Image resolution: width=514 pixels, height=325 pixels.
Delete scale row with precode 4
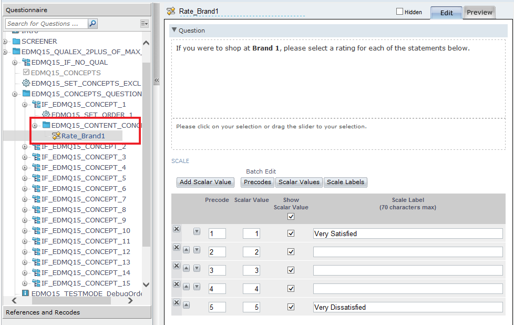click(x=177, y=284)
